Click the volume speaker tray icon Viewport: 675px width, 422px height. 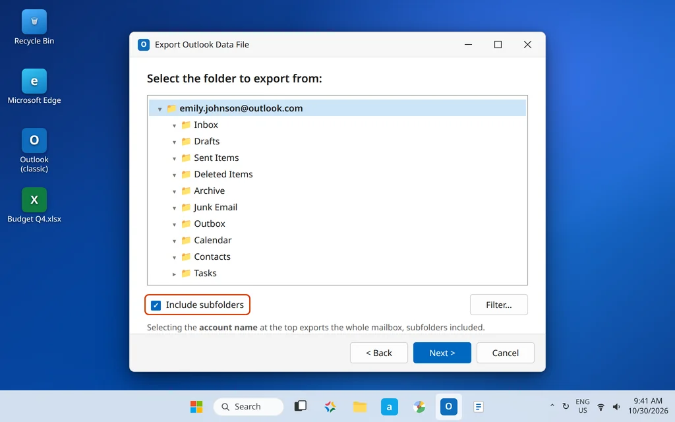click(x=616, y=406)
